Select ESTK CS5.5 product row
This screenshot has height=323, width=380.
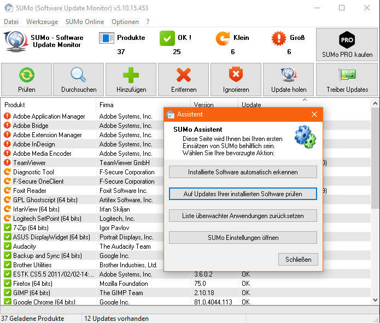pos(186,274)
